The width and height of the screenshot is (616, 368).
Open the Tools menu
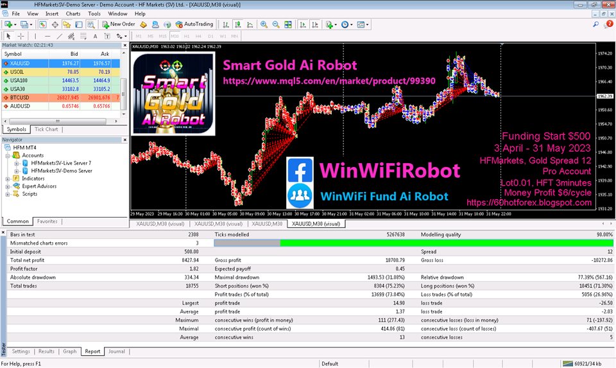click(94, 13)
